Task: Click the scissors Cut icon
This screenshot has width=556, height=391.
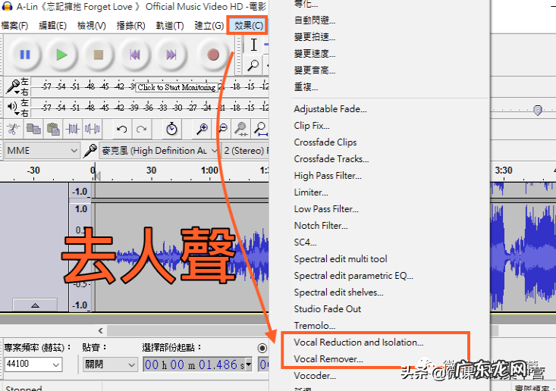Action: coord(13,129)
